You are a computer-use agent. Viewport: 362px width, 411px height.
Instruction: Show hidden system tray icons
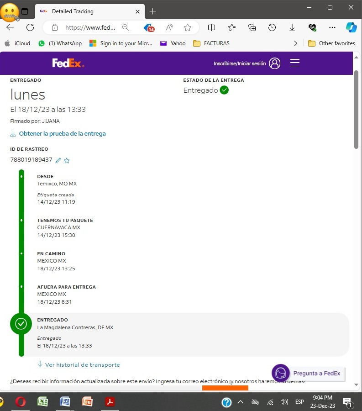click(x=241, y=402)
